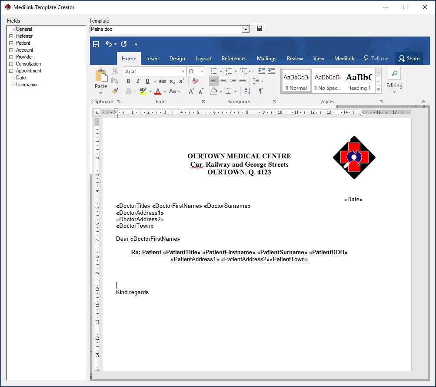Expand the Styles gallery more arrow
This screenshot has width=436, height=387.
379,89
